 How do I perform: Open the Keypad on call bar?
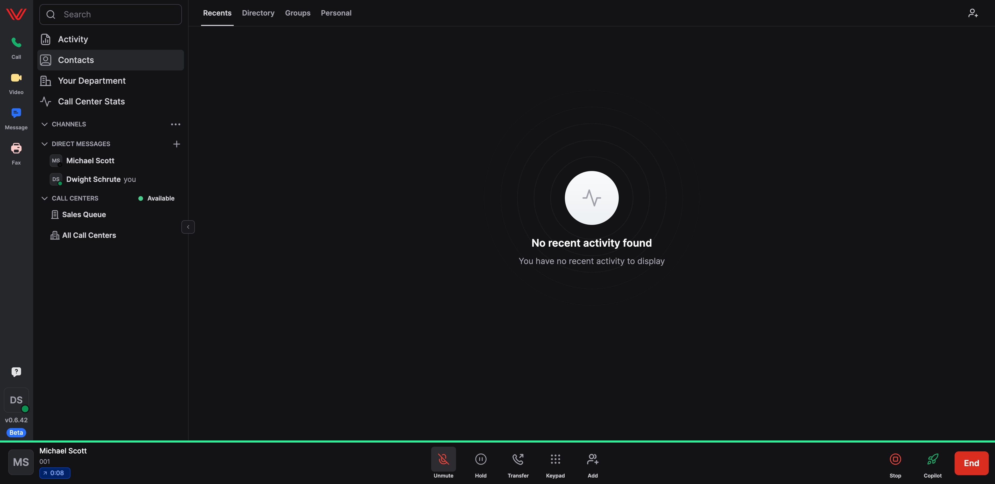click(x=555, y=459)
